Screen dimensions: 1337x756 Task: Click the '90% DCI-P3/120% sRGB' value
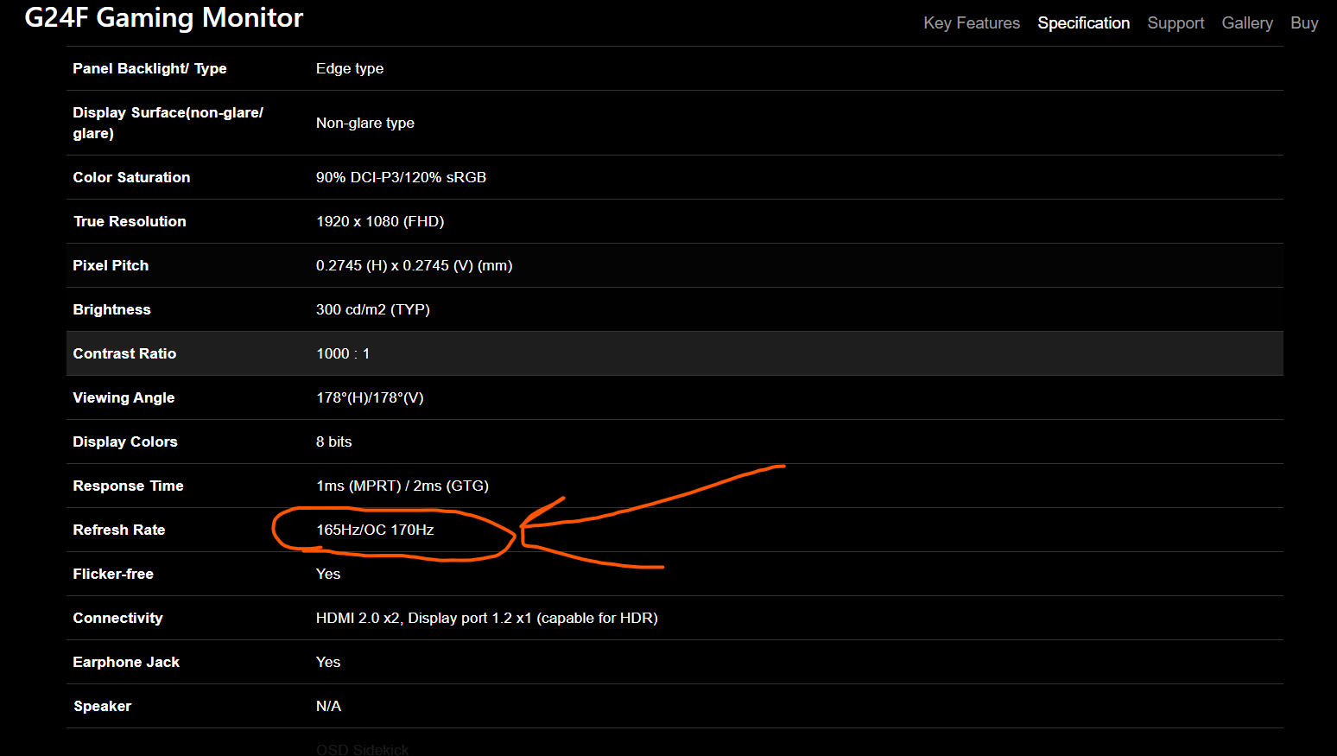point(401,177)
